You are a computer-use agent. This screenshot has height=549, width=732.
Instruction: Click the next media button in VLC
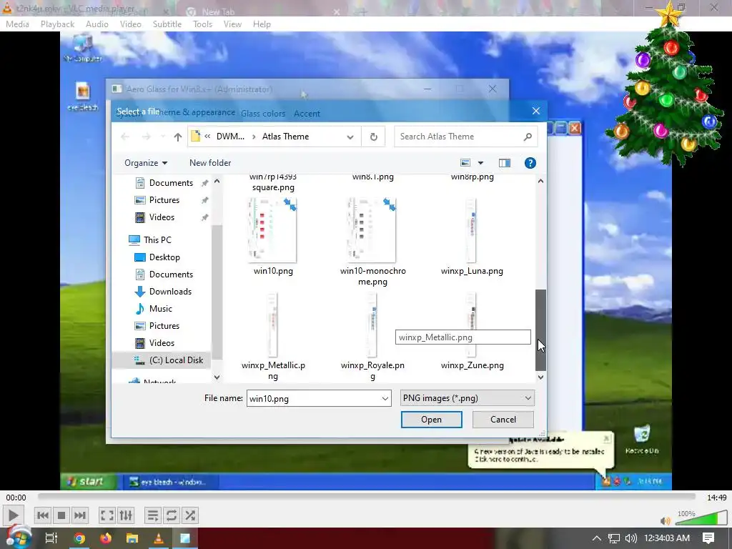coord(80,515)
